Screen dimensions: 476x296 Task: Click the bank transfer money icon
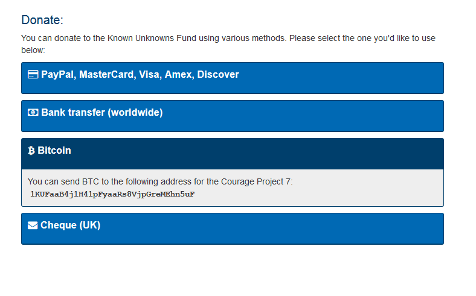click(33, 113)
